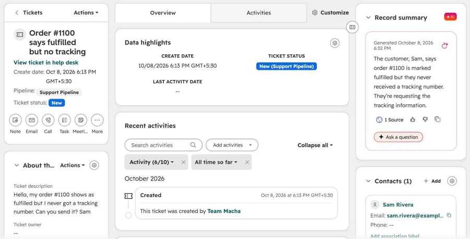Image resolution: width=470 pixels, height=239 pixels.
Task: Click the search magnifier icon
Action: (193, 145)
